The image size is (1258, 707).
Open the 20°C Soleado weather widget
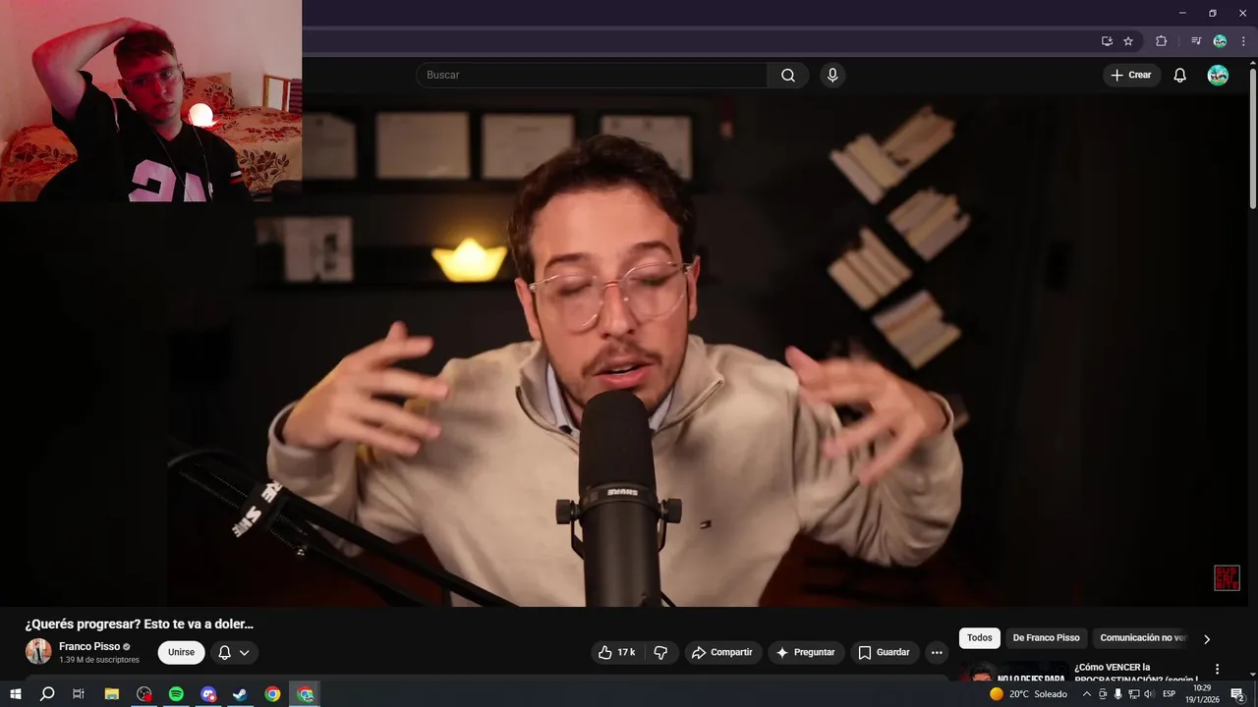pos(1028,694)
